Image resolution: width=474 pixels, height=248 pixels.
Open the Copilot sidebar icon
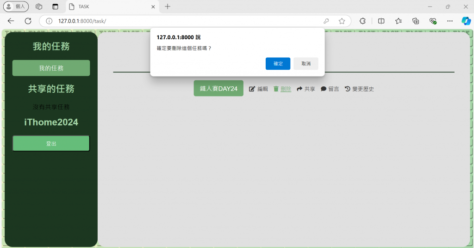pyautogui.click(x=466, y=21)
